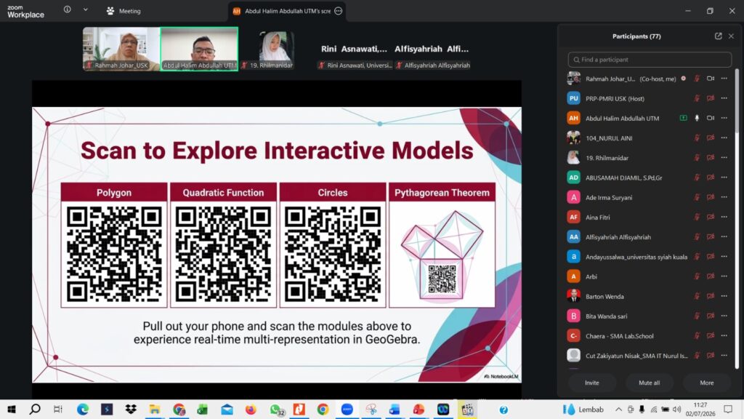The image size is (744, 419).
Task: Open more options for Aina Fitri
Action: pyautogui.click(x=724, y=217)
